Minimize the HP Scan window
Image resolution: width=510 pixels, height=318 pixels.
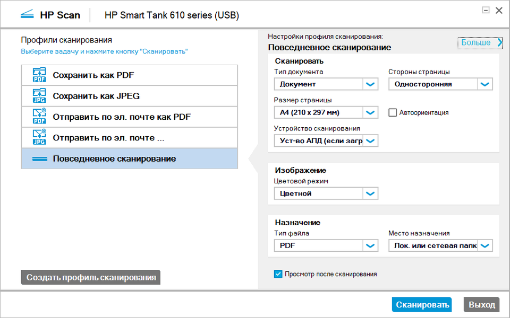[x=486, y=10]
